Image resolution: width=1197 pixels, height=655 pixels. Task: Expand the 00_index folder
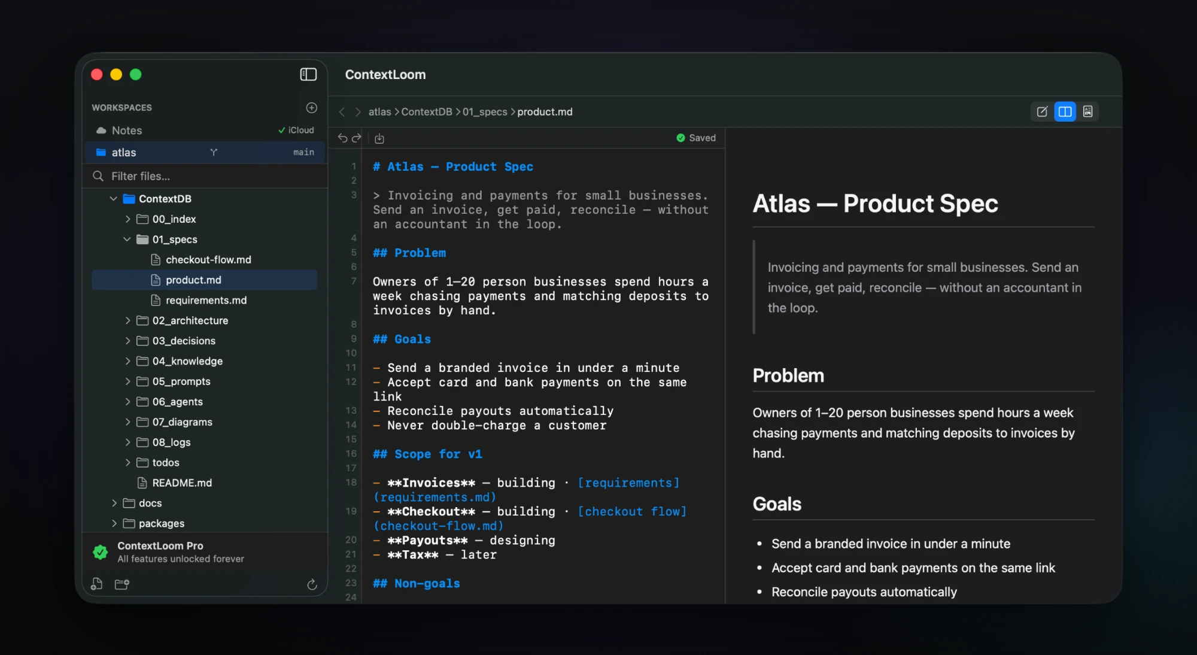[x=127, y=219]
